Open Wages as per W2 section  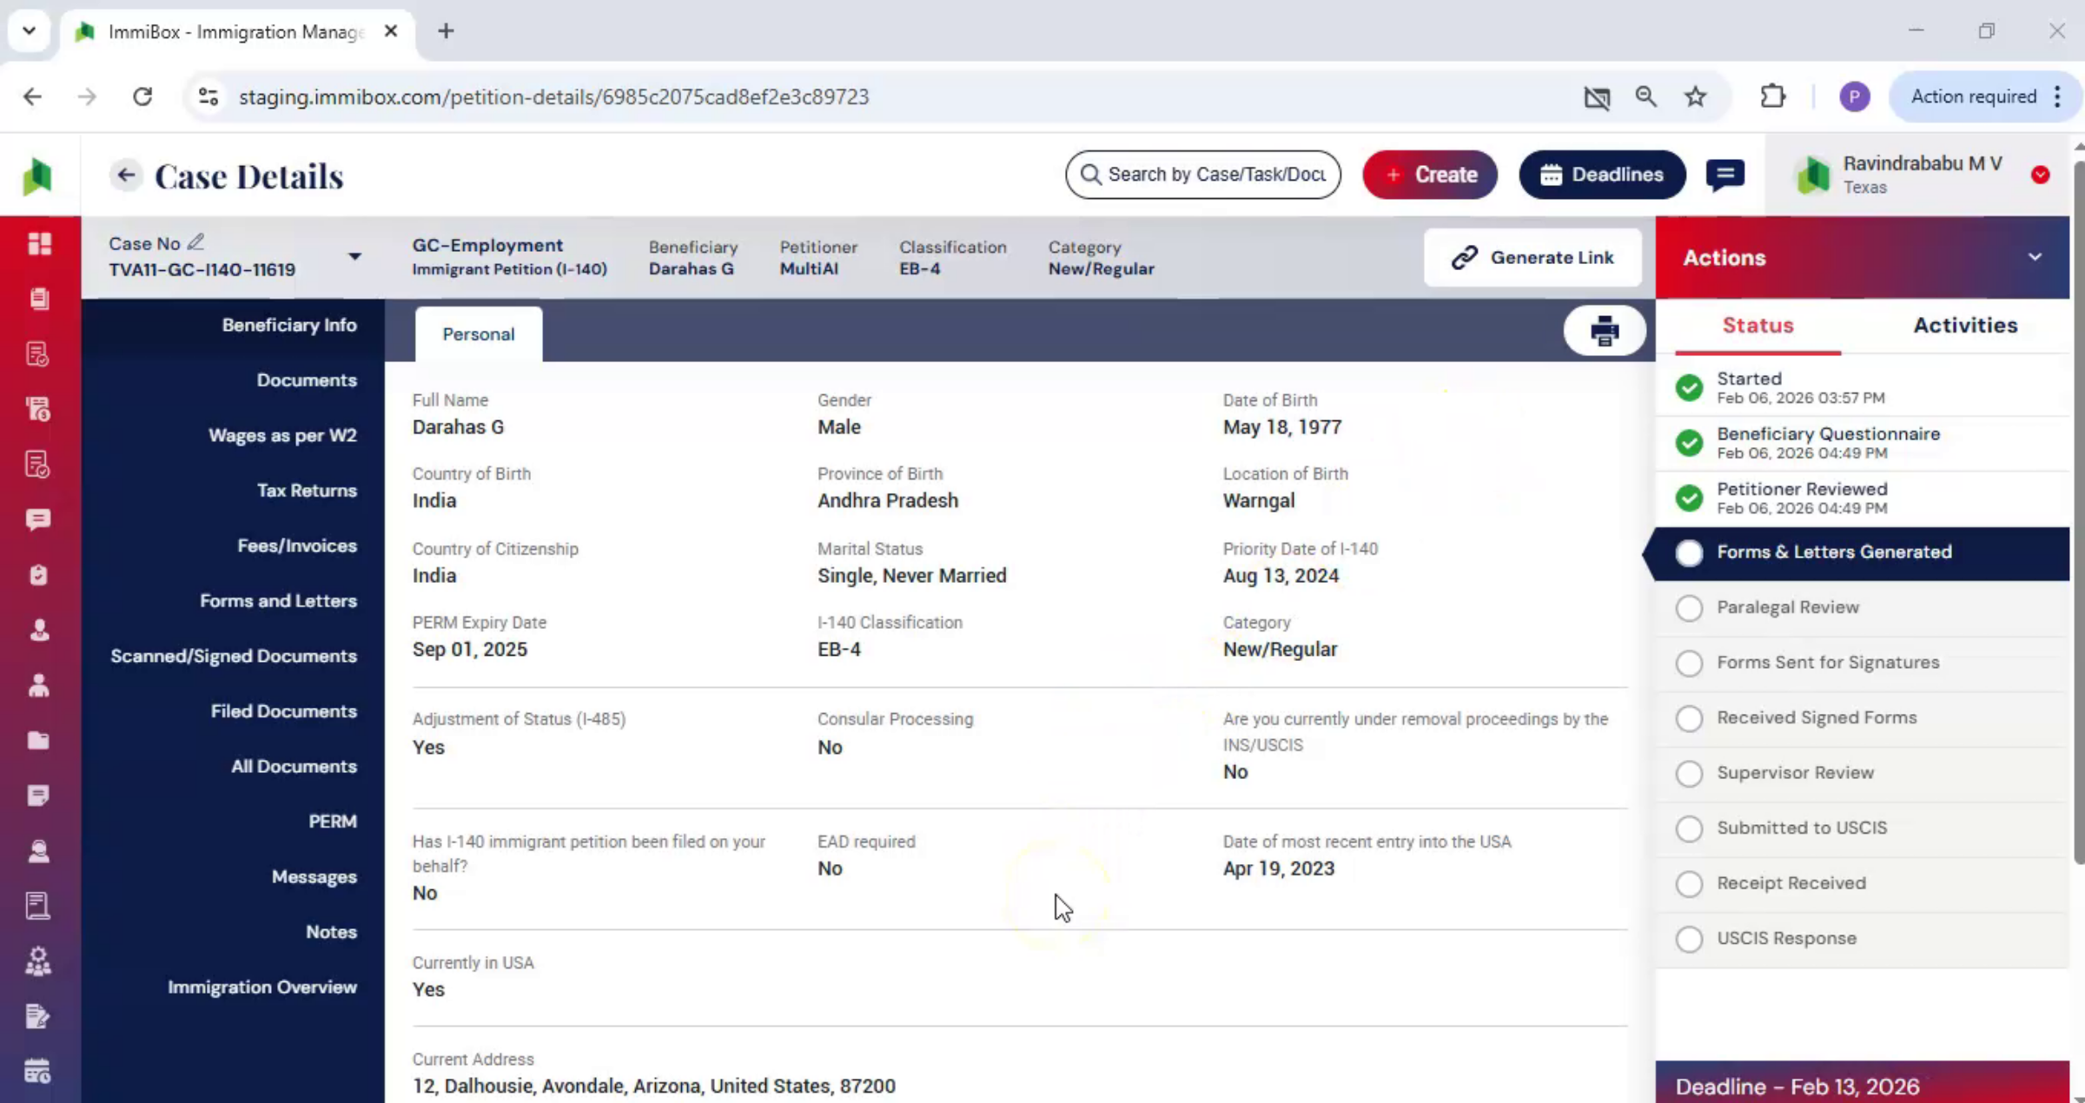point(282,435)
